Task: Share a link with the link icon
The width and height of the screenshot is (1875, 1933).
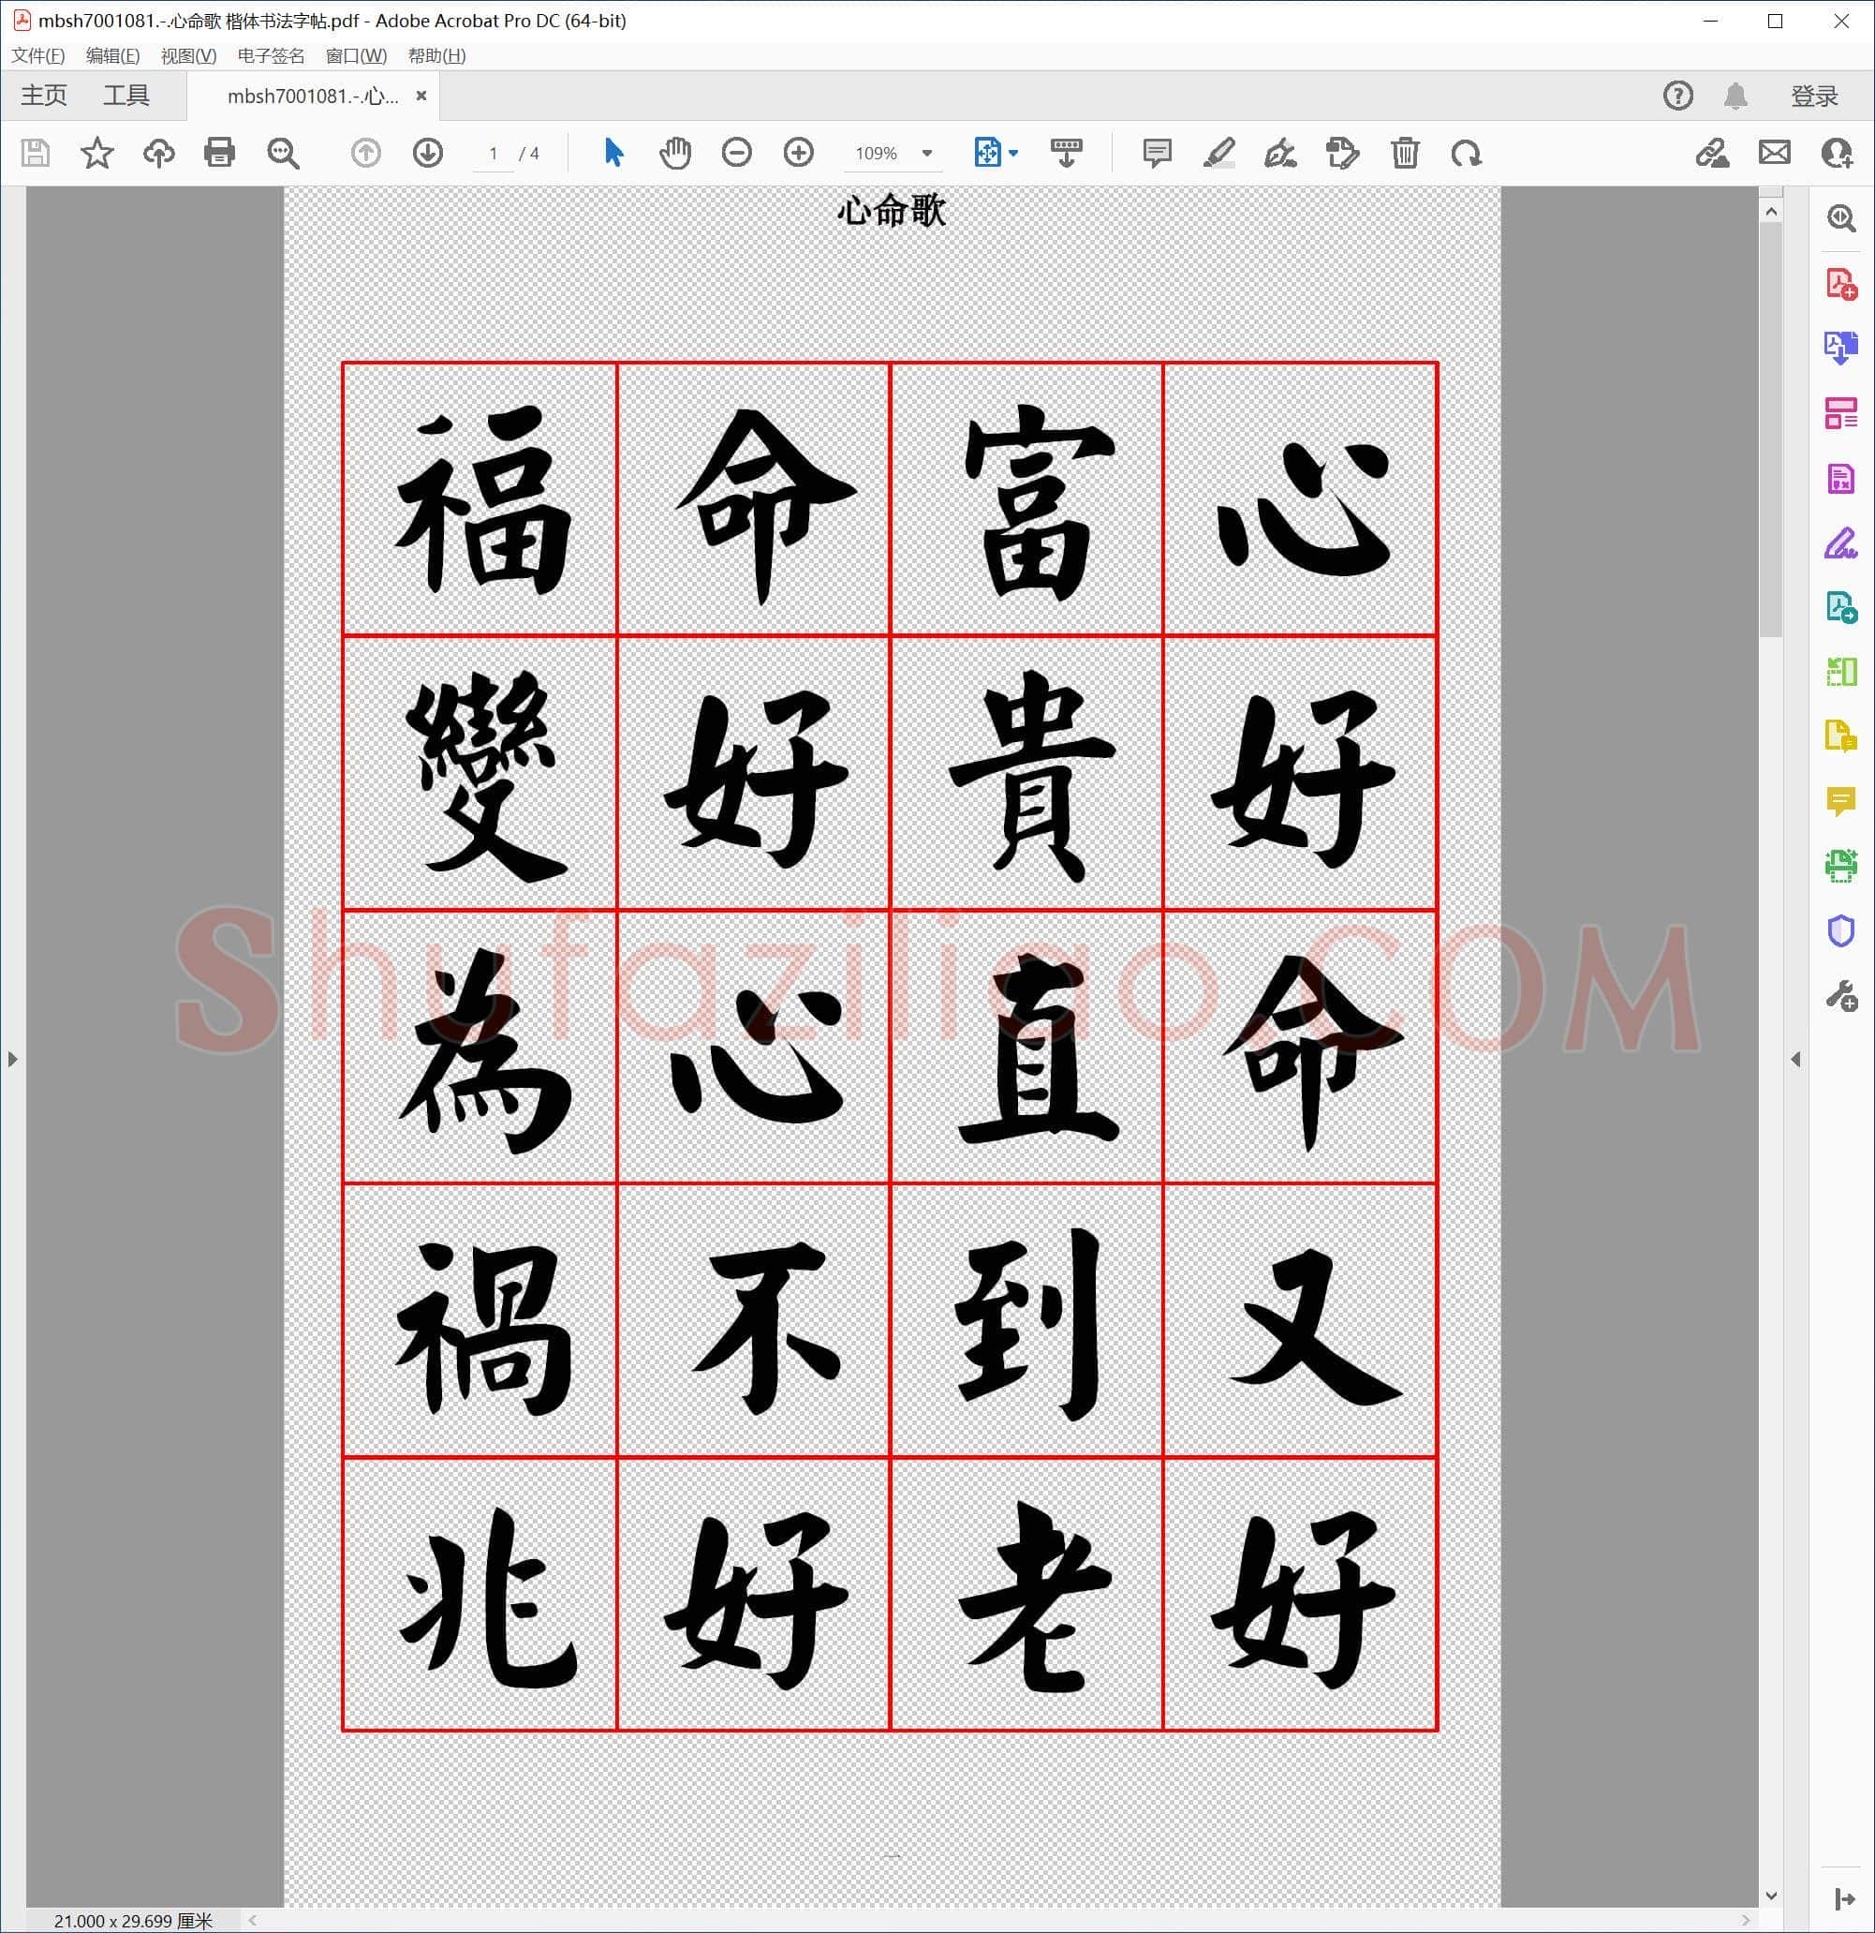Action: (1712, 153)
